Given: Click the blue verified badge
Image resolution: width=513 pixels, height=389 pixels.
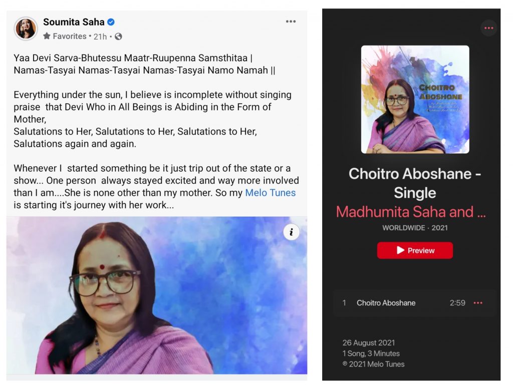Looking at the screenshot, I should (x=111, y=22).
